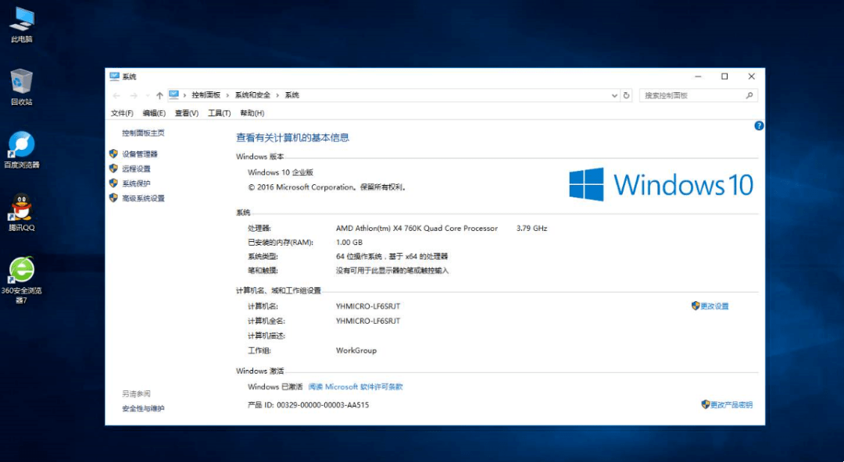Image resolution: width=844 pixels, height=462 pixels.
Task: Open 远程设置 via its shield icon
Action: click(x=113, y=169)
